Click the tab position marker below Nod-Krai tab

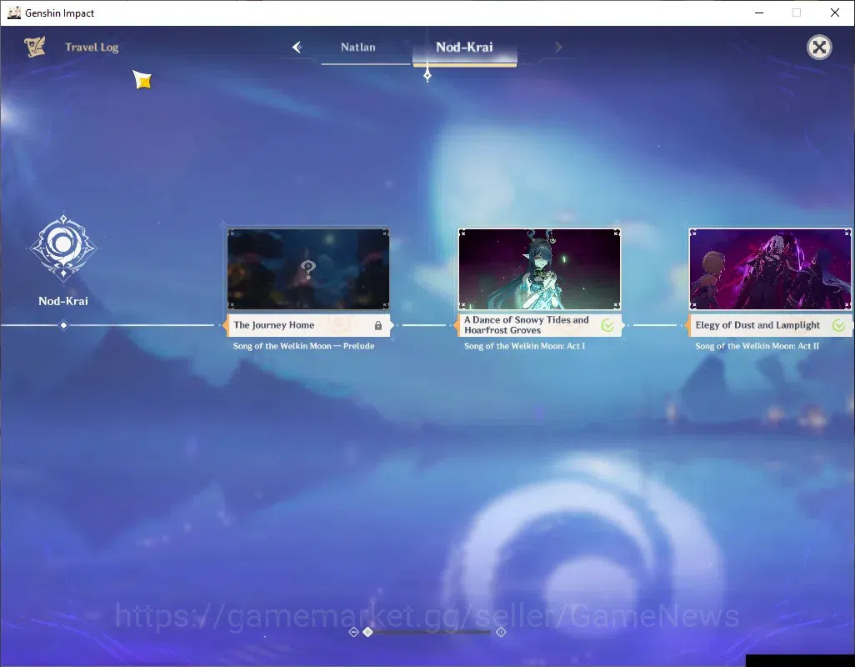tap(427, 75)
